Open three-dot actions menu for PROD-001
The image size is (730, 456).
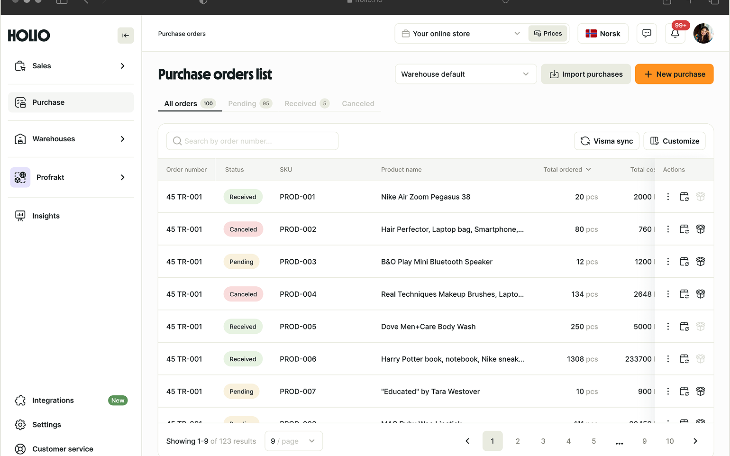[668, 197]
